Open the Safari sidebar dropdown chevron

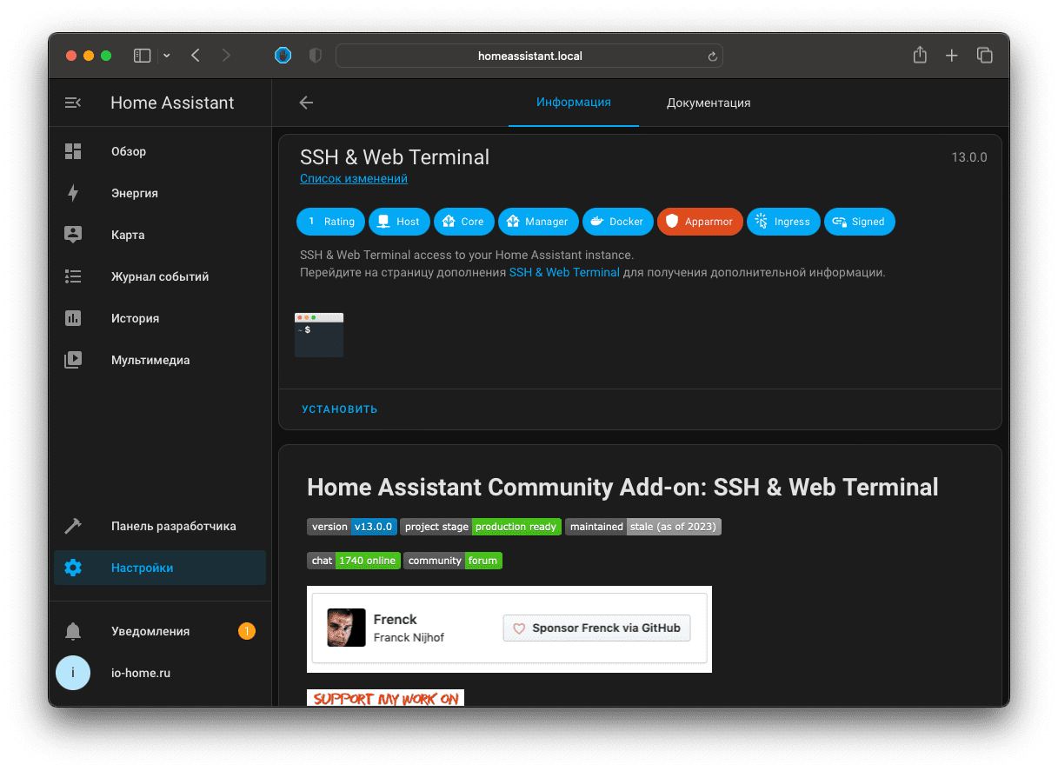[x=166, y=55]
